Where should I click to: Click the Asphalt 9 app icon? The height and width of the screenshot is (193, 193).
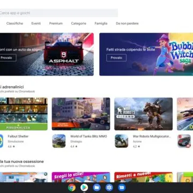[184, 141]
